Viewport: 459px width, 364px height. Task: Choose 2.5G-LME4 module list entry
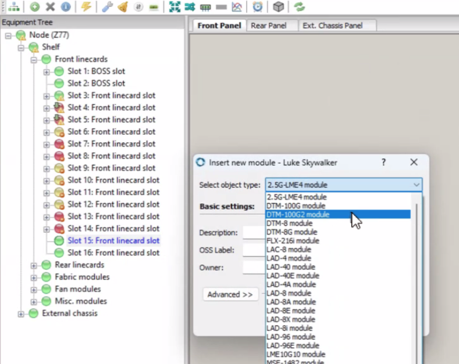coord(338,197)
